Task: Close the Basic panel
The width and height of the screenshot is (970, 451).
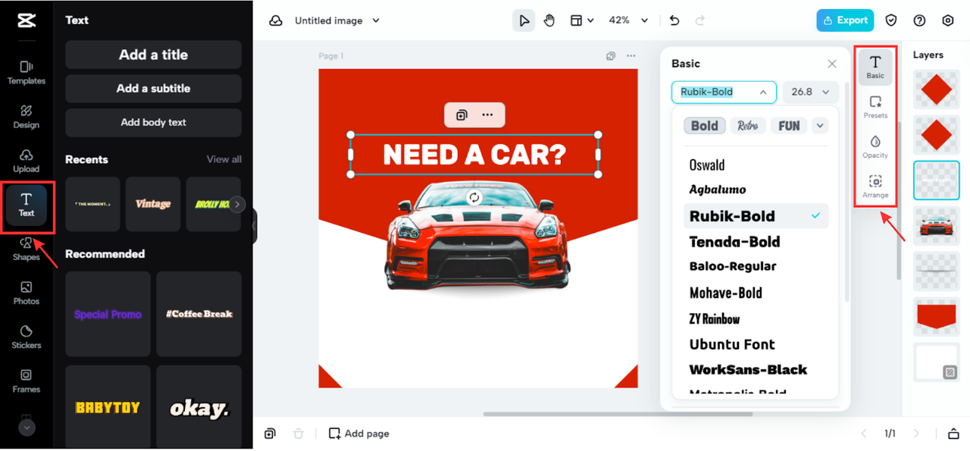Action: click(x=832, y=64)
